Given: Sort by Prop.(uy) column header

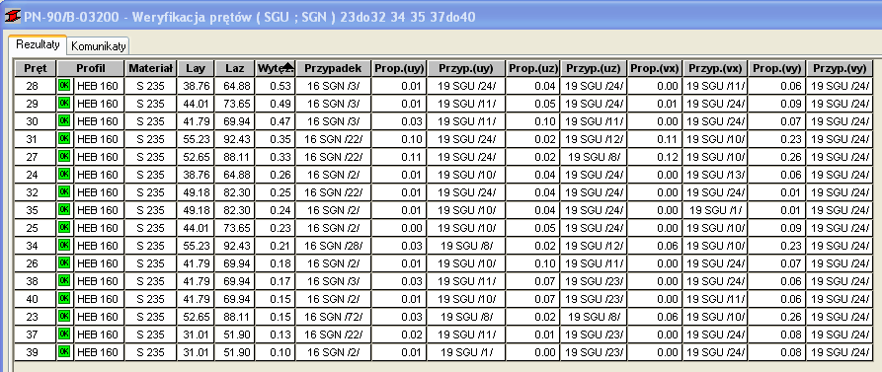Looking at the screenshot, I should [399, 68].
